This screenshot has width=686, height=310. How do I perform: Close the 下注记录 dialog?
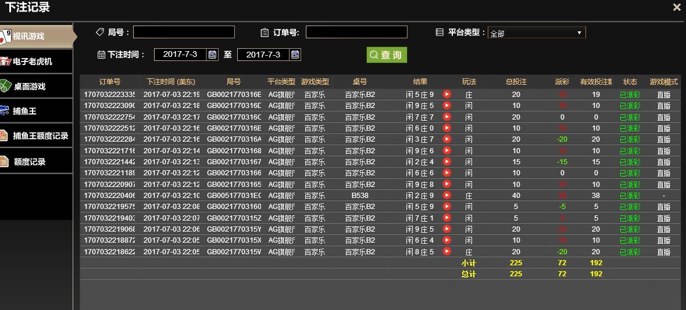[677, 8]
